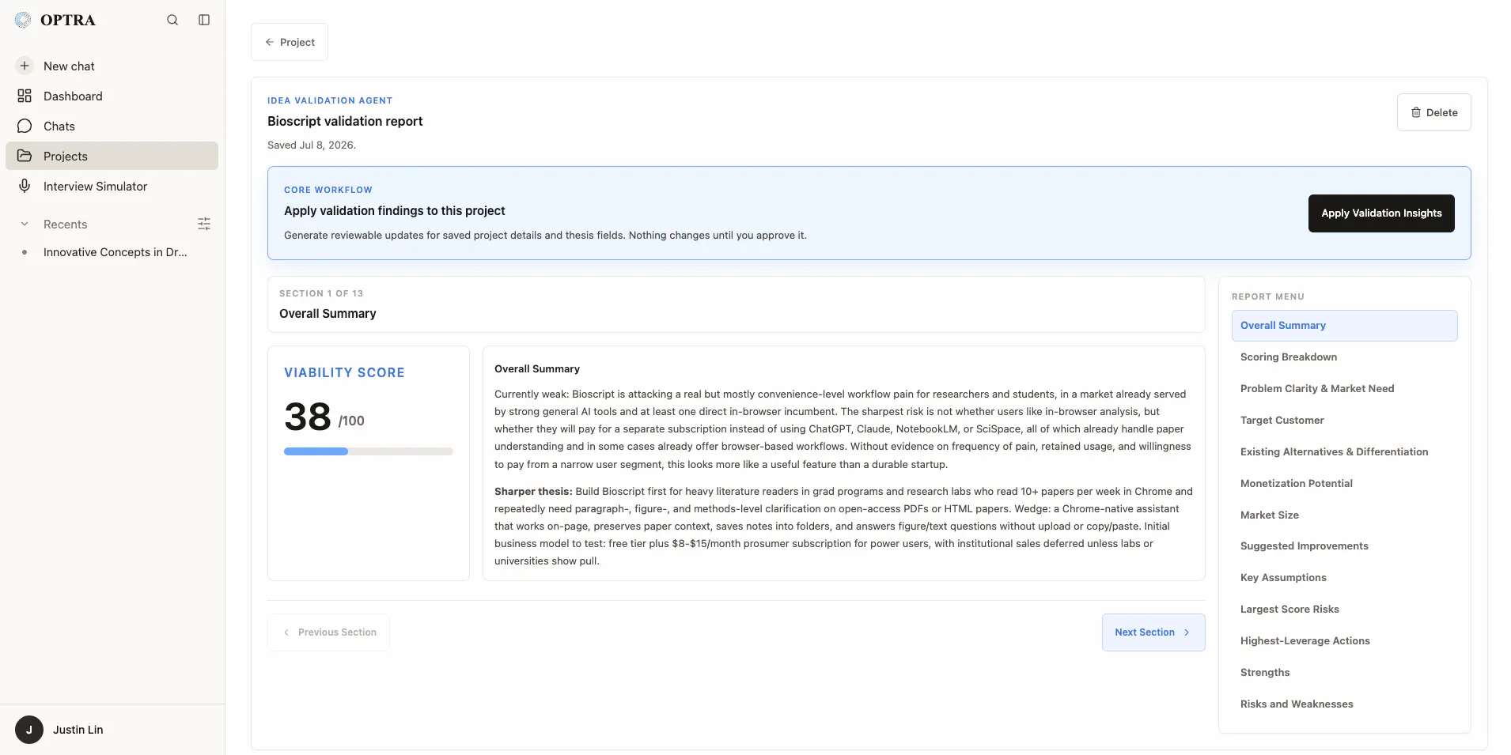The height and width of the screenshot is (755, 1511).
Task: Click IDEA VALIDATION AGENT label
Action: click(x=330, y=100)
